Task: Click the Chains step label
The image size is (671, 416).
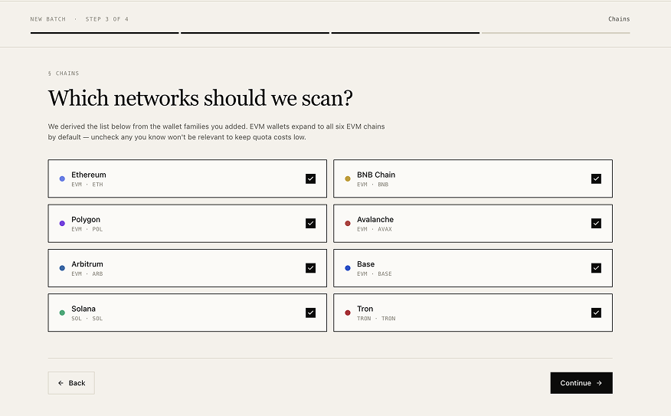Action: tap(619, 19)
